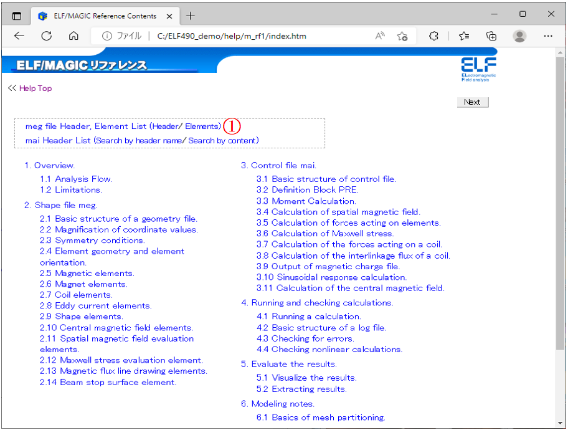The height and width of the screenshot is (430, 568).
Task: Open chapter 3. Control file mai
Action: point(278,165)
